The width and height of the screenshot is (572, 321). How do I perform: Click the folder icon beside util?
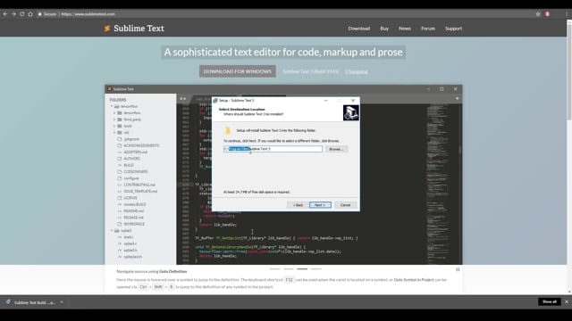point(119,133)
